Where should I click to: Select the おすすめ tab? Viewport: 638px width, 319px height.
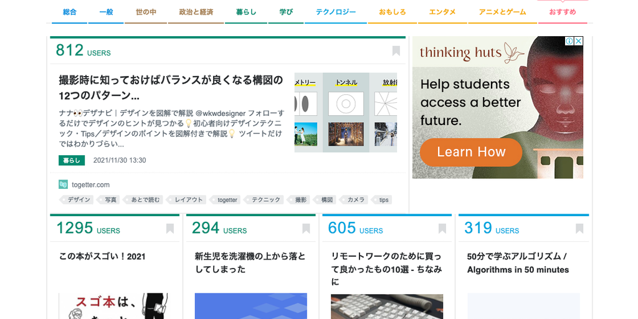563,12
